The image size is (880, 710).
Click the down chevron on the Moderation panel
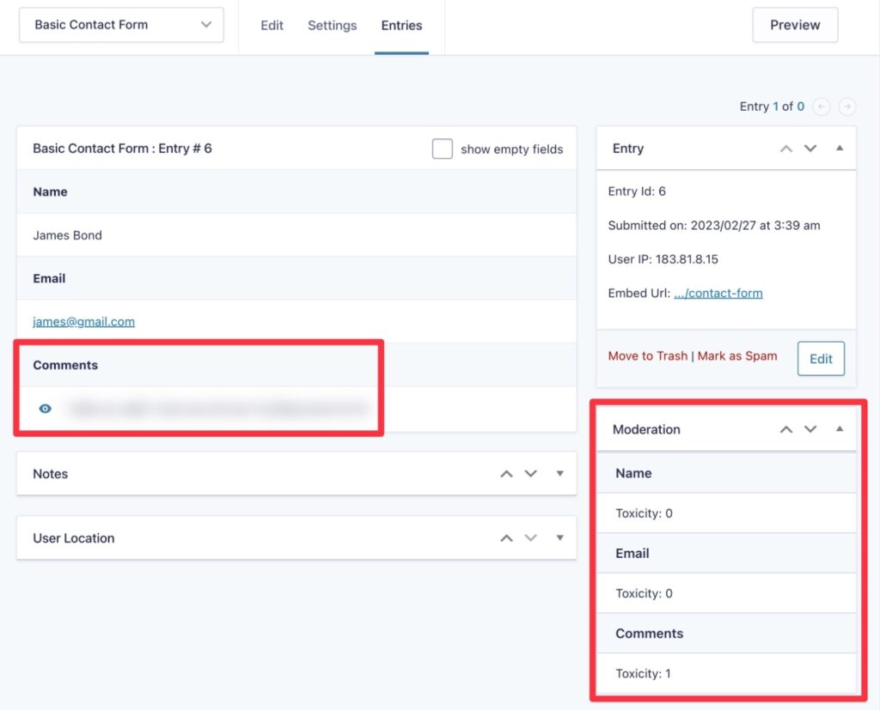[810, 429]
